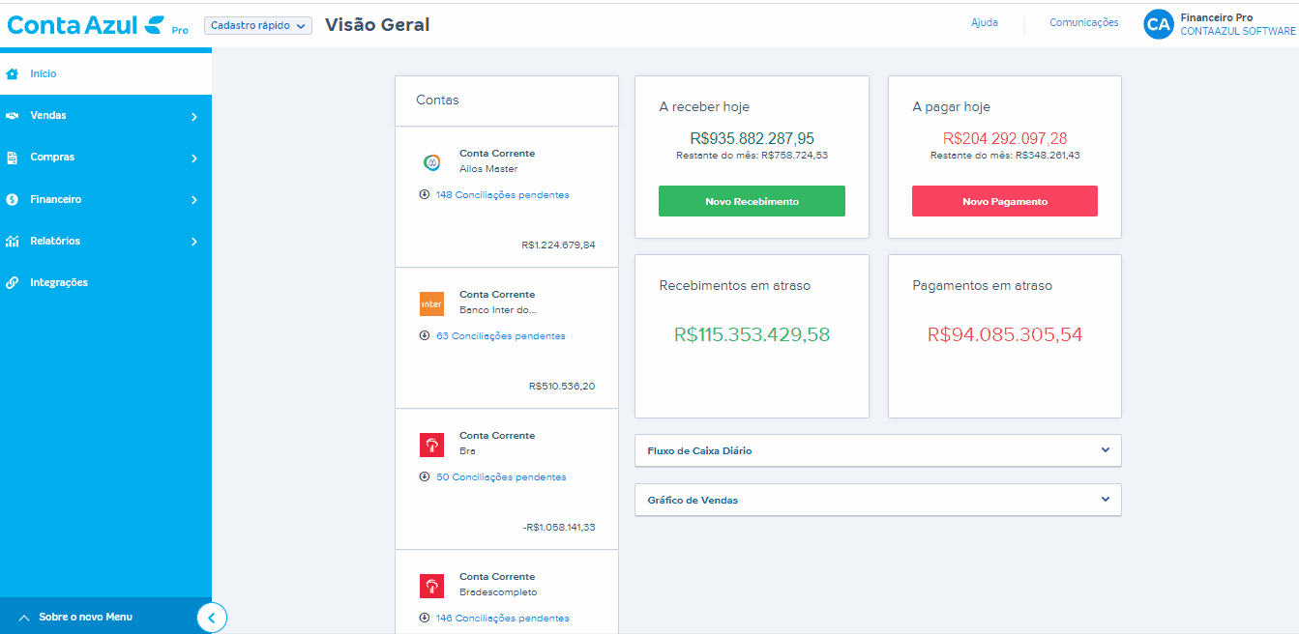Click the Banco Inter do... account name
The image size is (1299, 634).
point(497,309)
